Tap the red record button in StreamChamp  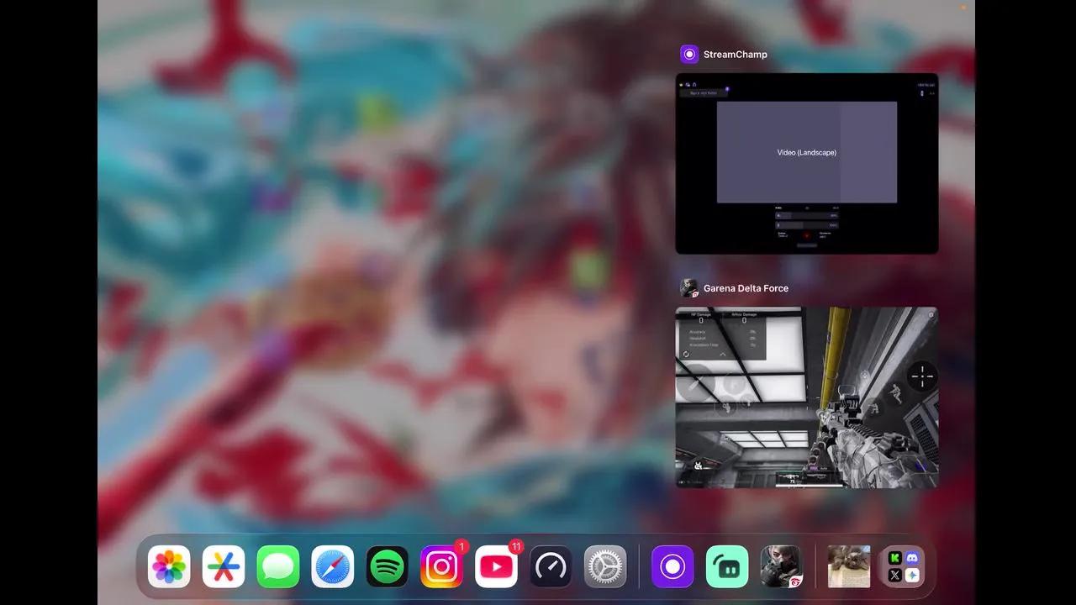pos(806,235)
